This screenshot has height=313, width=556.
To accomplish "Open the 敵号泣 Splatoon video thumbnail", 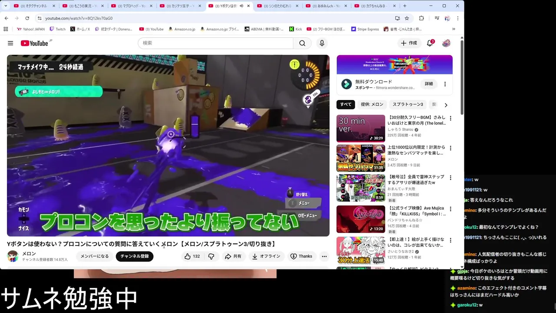I will click(361, 188).
